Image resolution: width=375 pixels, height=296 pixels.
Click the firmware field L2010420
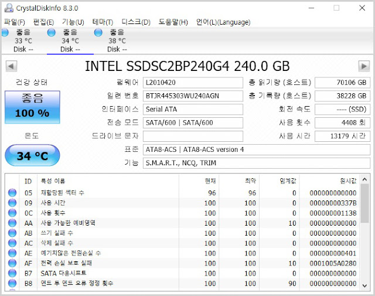(193, 83)
